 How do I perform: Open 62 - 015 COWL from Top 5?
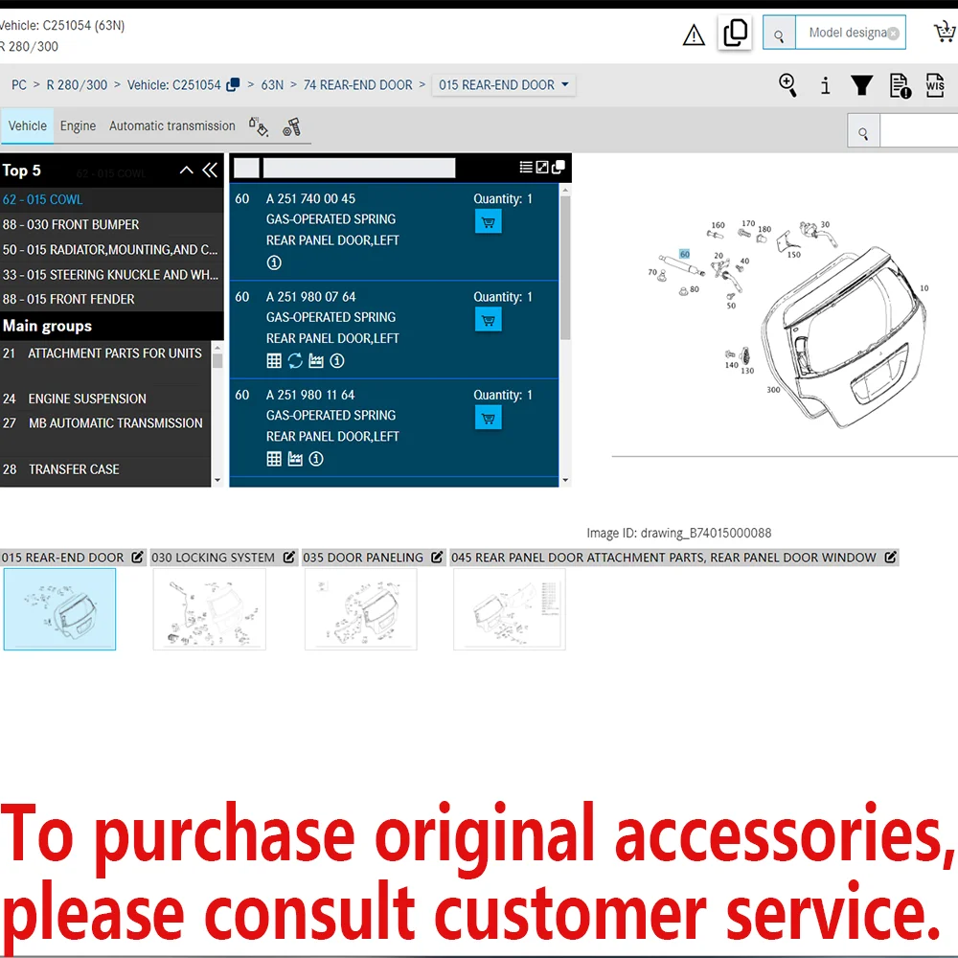coord(111,200)
